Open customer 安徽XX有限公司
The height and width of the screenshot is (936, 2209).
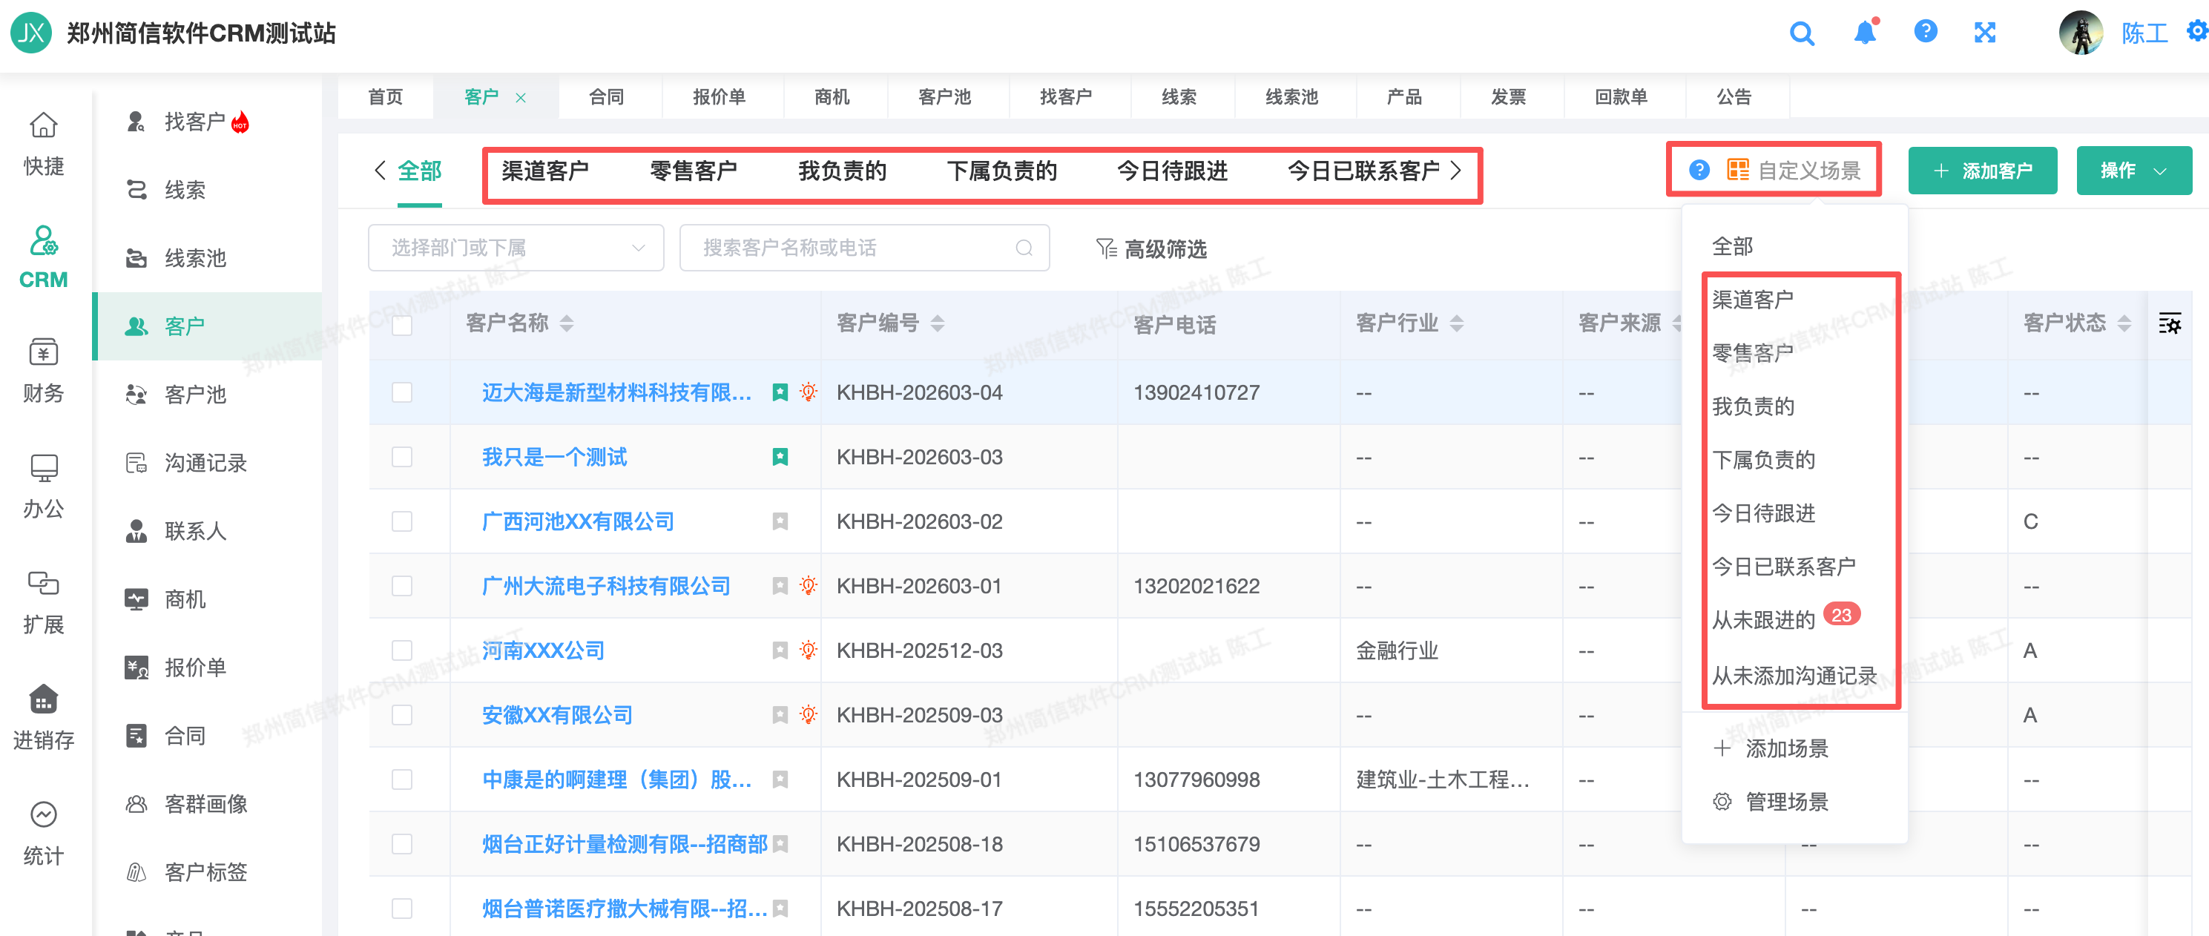(x=556, y=715)
